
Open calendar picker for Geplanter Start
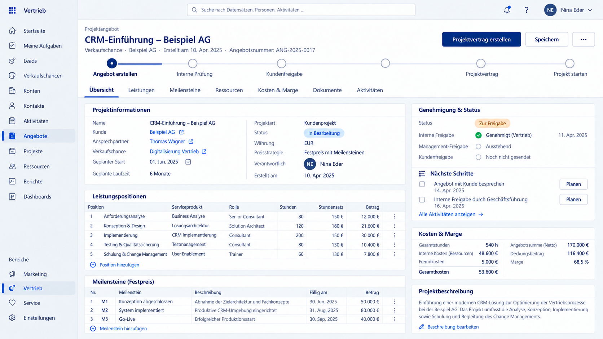tap(188, 162)
